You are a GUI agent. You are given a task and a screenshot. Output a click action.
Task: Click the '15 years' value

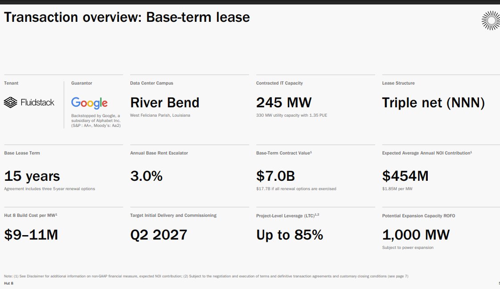[32, 176]
